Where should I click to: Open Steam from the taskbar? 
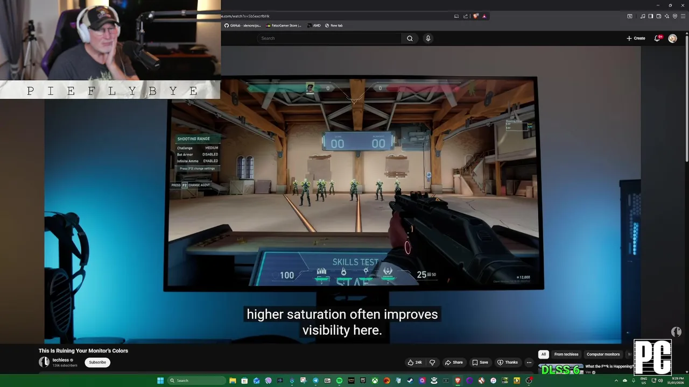pos(410,381)
